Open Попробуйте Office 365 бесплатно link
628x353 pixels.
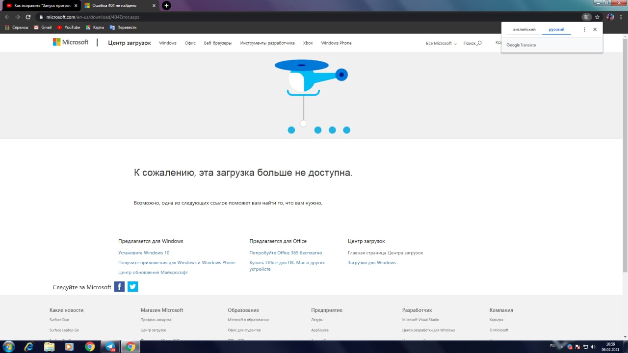[286, 253]
